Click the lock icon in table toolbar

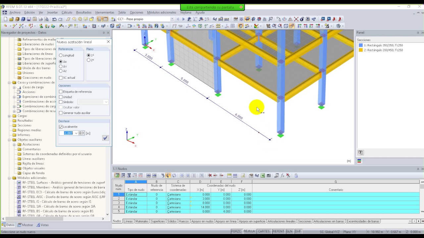(296, 176)
